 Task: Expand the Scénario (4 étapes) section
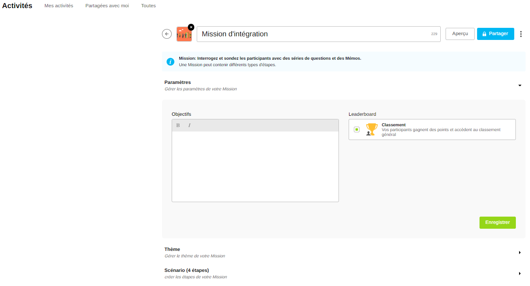(x=519, y=273)
